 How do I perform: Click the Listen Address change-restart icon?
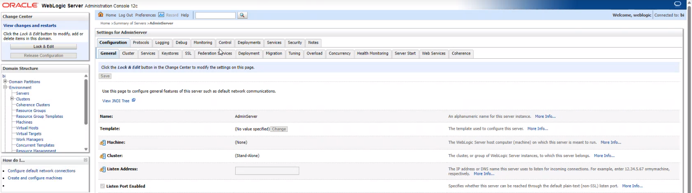tap(103, 169)
